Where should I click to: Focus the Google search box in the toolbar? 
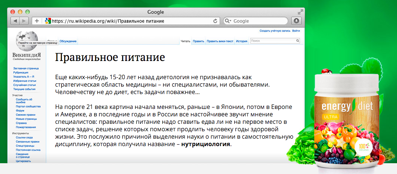(255, 21)
